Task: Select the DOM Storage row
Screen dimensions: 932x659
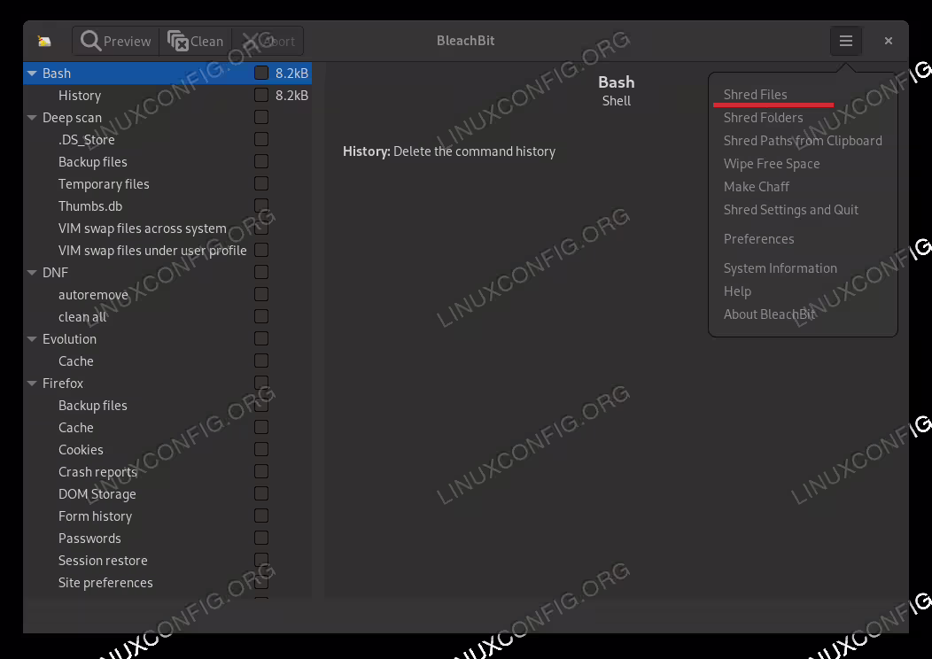Action: click(x=167, y=493)
